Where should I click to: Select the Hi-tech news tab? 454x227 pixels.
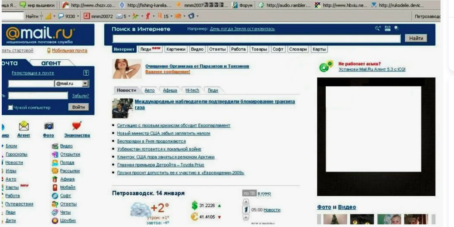[192, 90]
